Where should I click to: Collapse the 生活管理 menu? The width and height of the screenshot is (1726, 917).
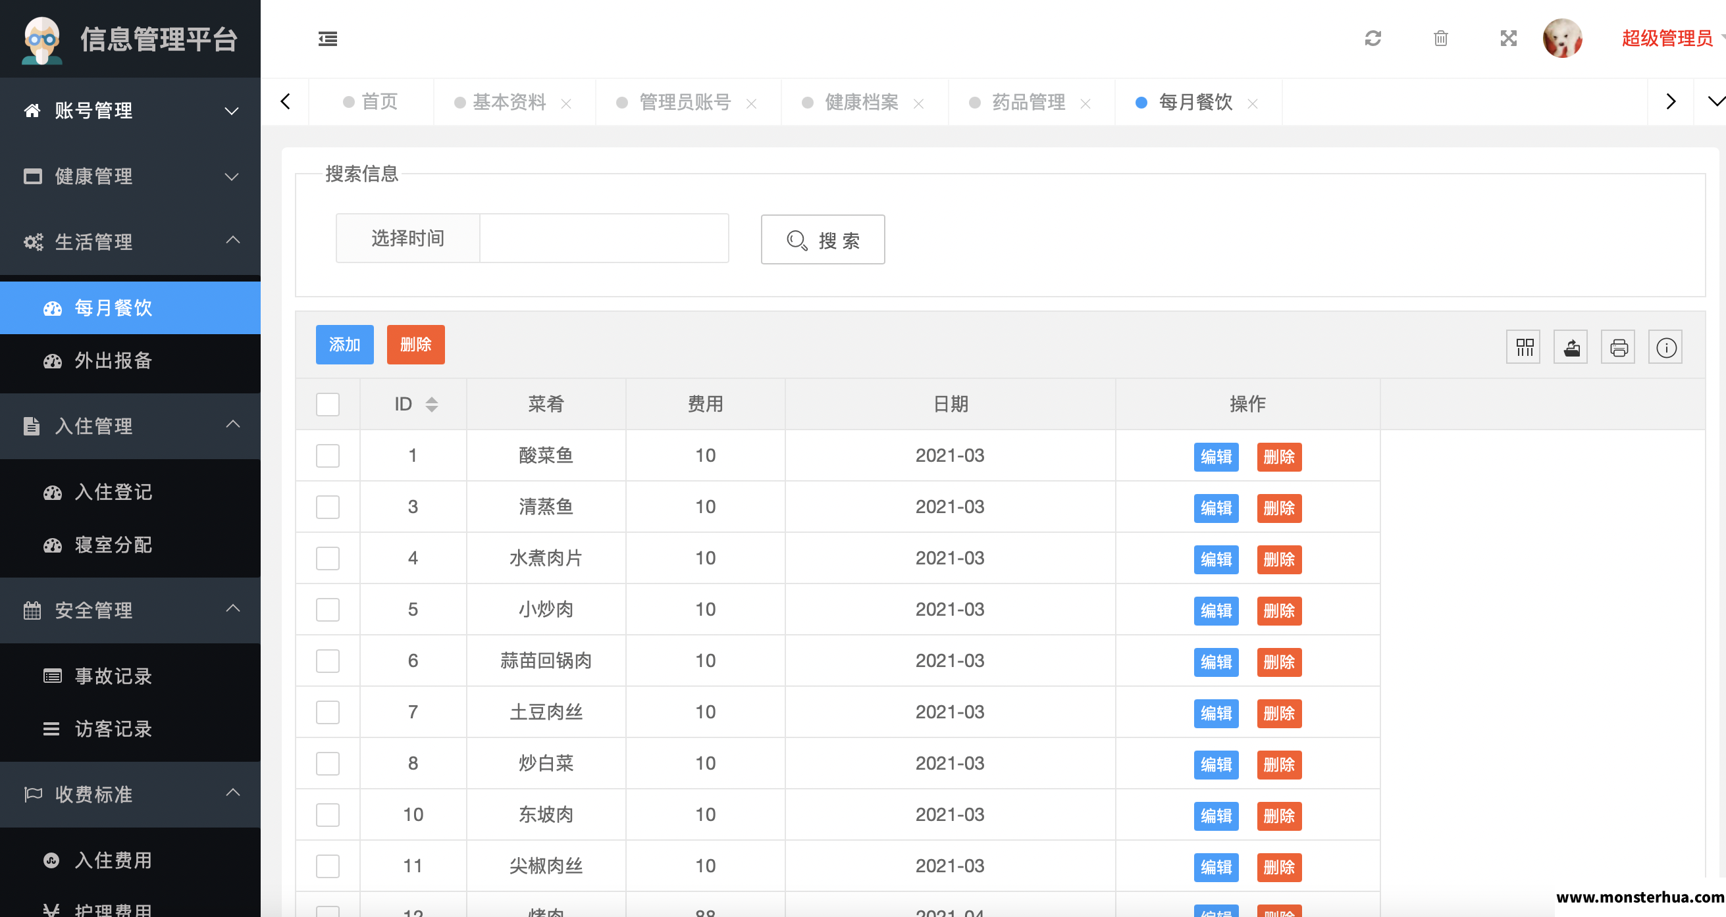(130, 242)
